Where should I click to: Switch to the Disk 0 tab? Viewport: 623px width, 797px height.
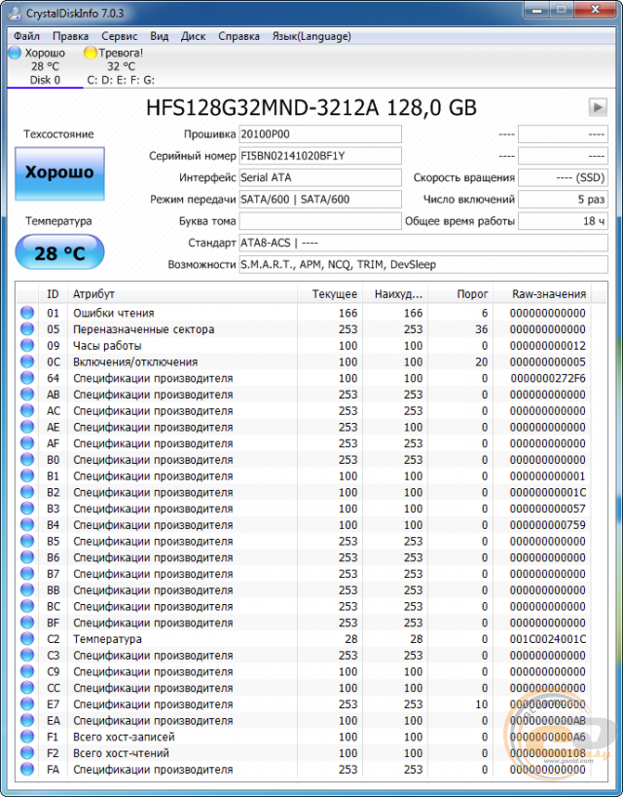pos(45,66)
